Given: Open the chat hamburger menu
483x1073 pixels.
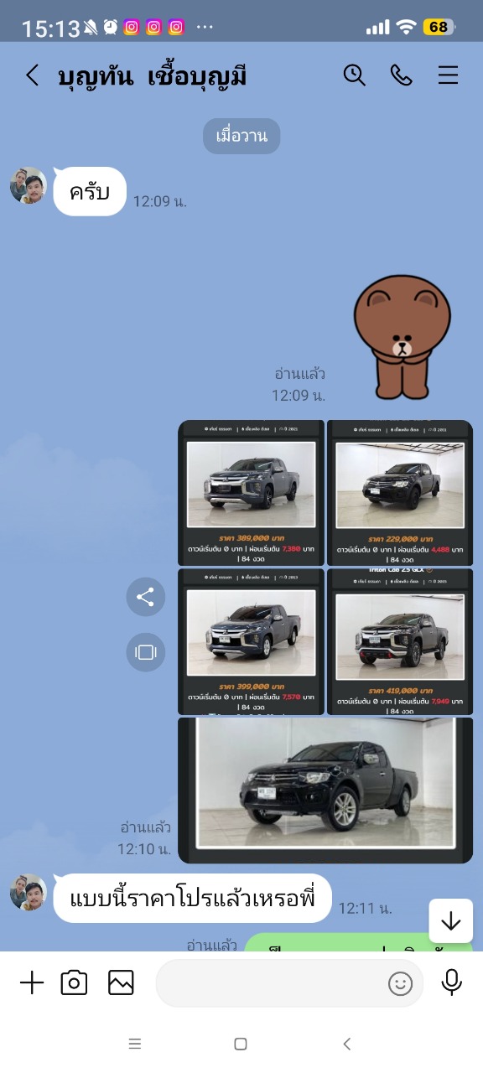Looking at the screenshot, I should click(449, 75).
